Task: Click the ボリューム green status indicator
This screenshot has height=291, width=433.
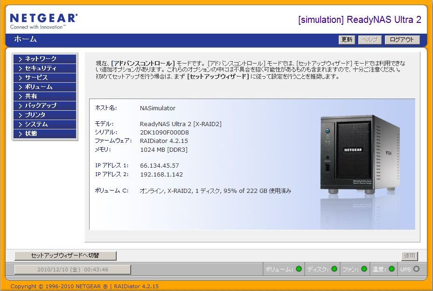Action: (x=299, y=269)
